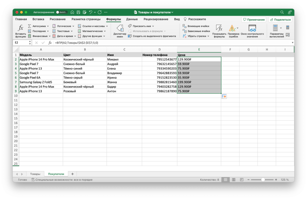307x199 pixels.
Task: Click the Расскажите search help field
Action: click(x=195, y=19)
